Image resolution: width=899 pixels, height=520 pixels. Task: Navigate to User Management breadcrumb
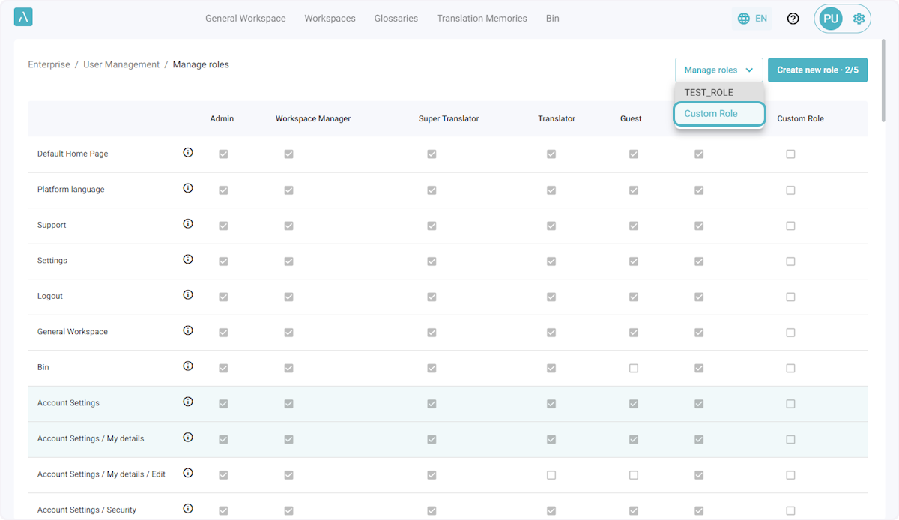[121, 65]
